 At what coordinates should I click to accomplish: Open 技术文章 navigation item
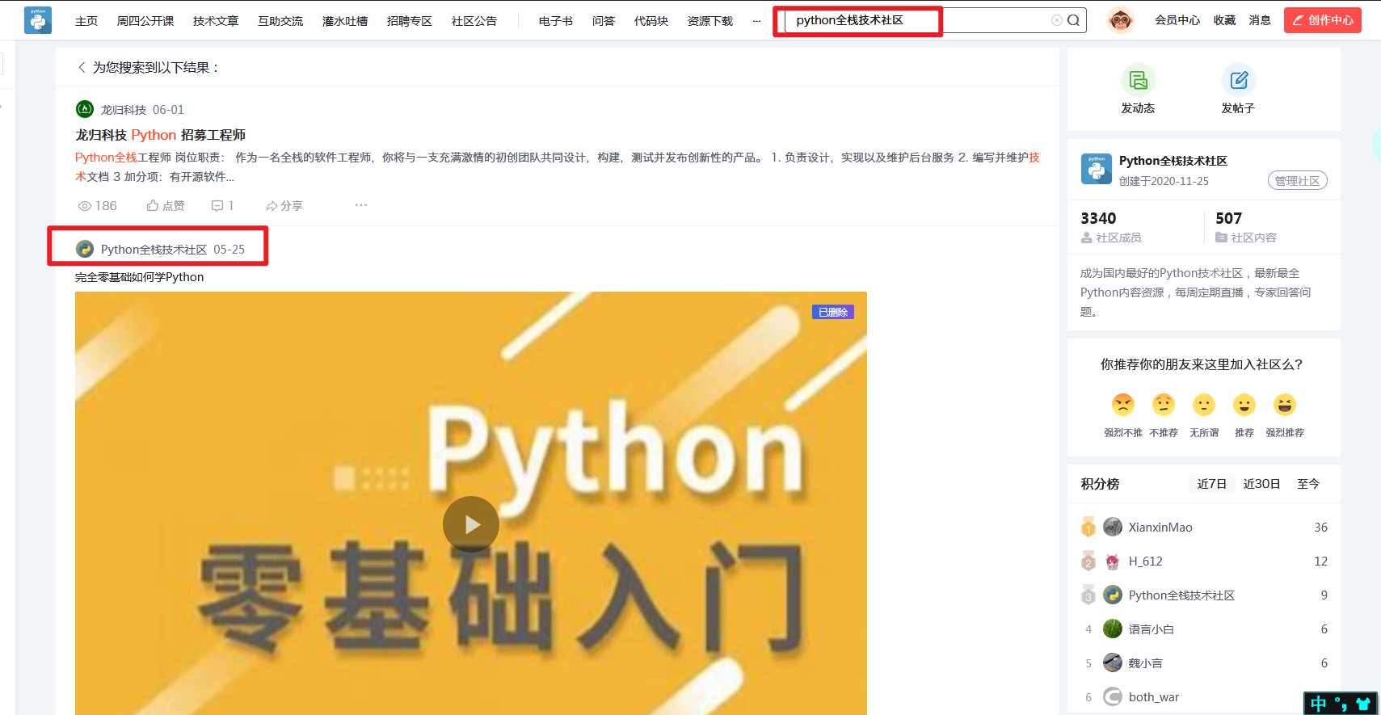(x=216, y=21)
